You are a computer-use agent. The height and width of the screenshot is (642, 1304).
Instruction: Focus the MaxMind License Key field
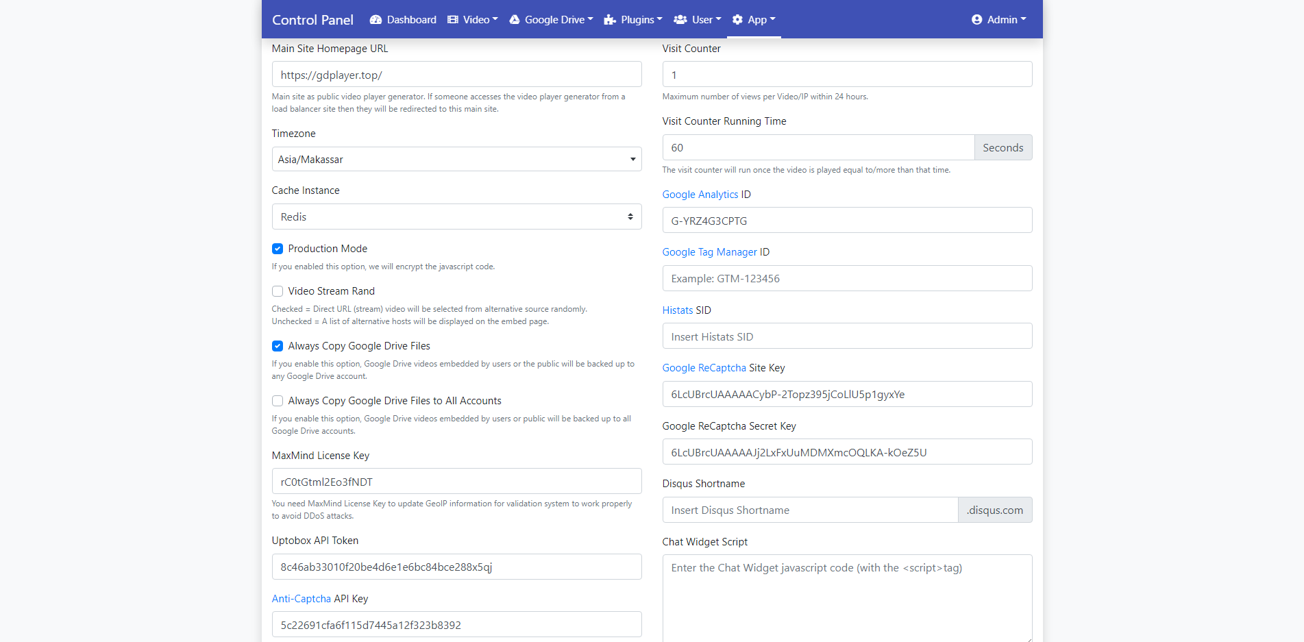[457, 481]
